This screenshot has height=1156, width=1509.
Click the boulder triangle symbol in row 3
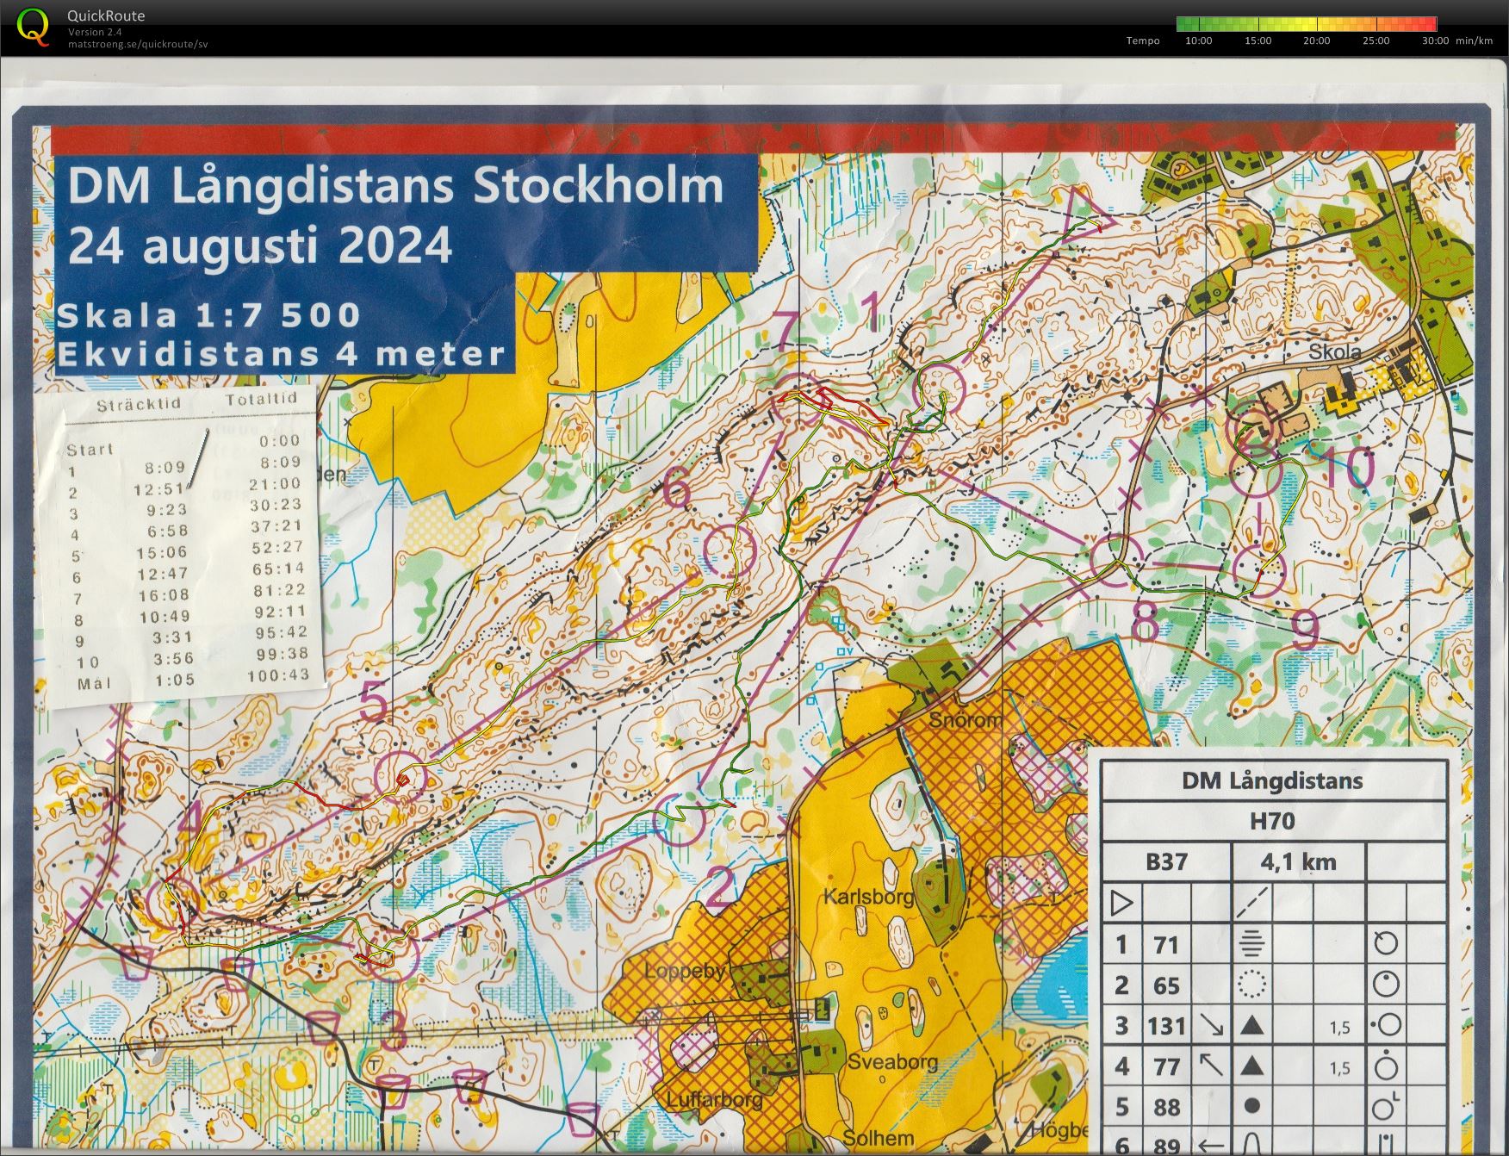point(1251,1025)
